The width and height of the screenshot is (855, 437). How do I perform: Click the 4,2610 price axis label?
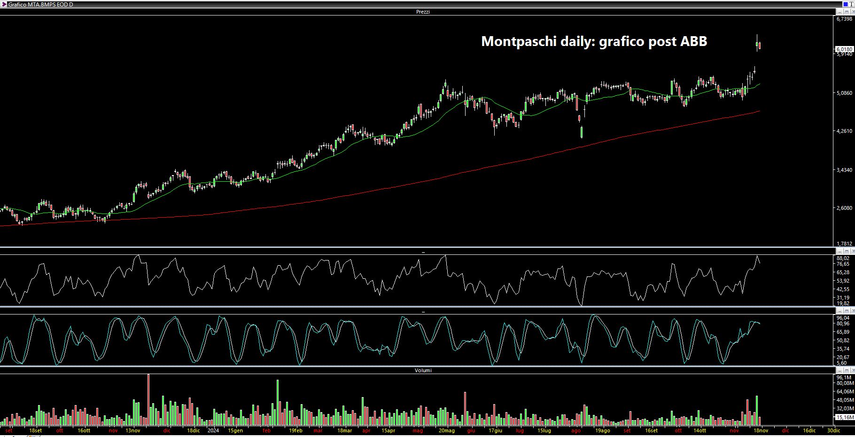[x=844, y=131]
